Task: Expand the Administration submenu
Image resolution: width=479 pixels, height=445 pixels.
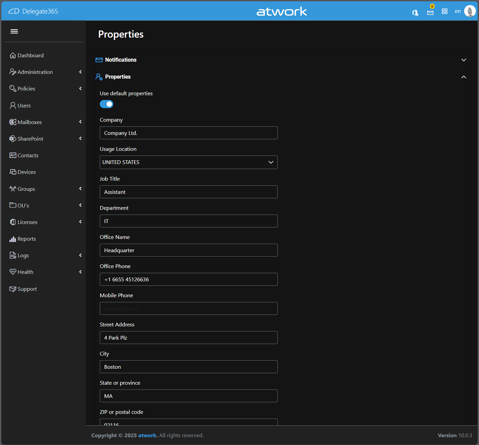Action: click(x=80, y=72)
